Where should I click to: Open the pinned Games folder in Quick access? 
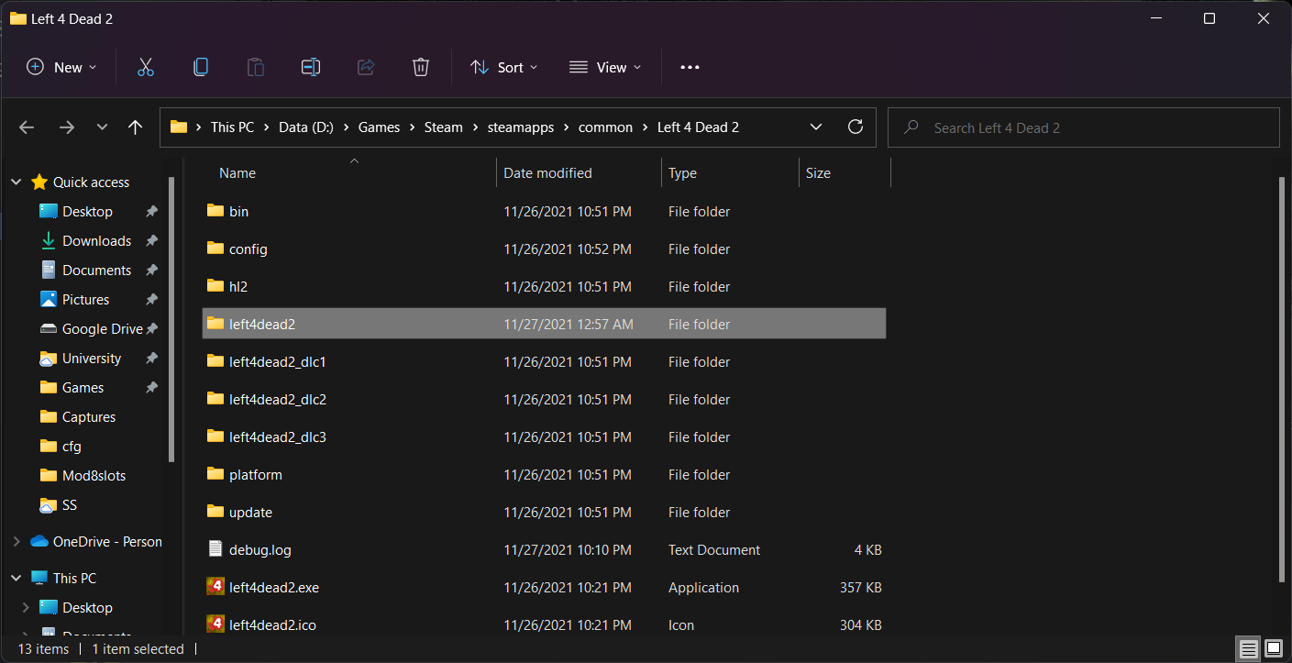pyautogui.click(x=81, y=387)
